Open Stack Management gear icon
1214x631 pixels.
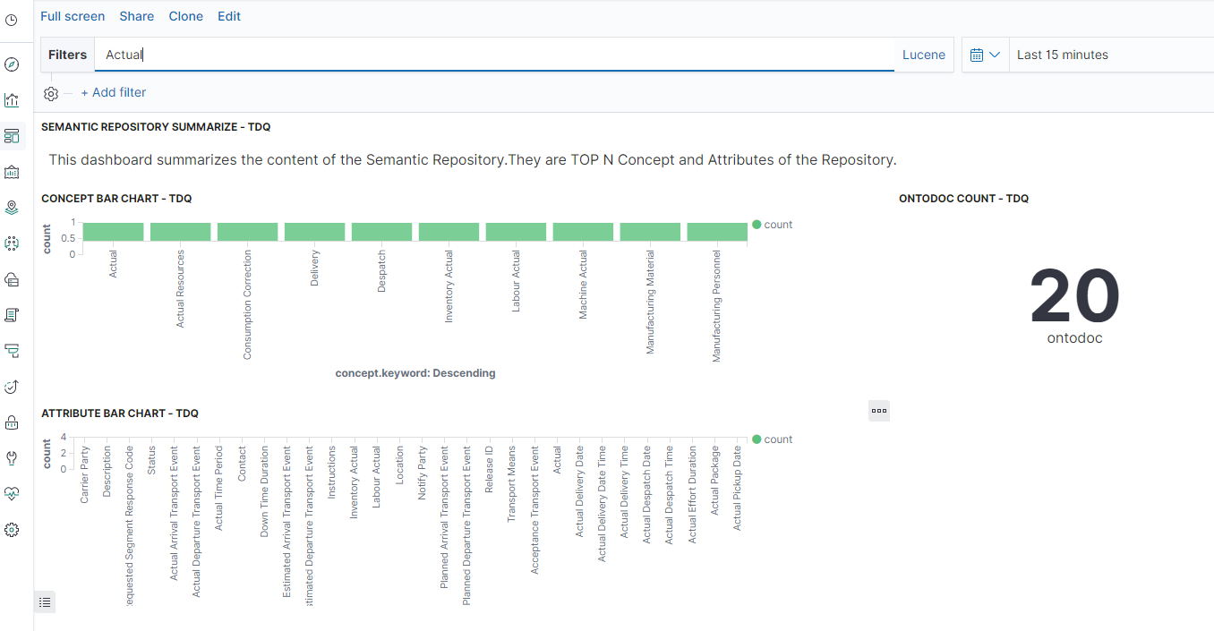coord(13,530)
